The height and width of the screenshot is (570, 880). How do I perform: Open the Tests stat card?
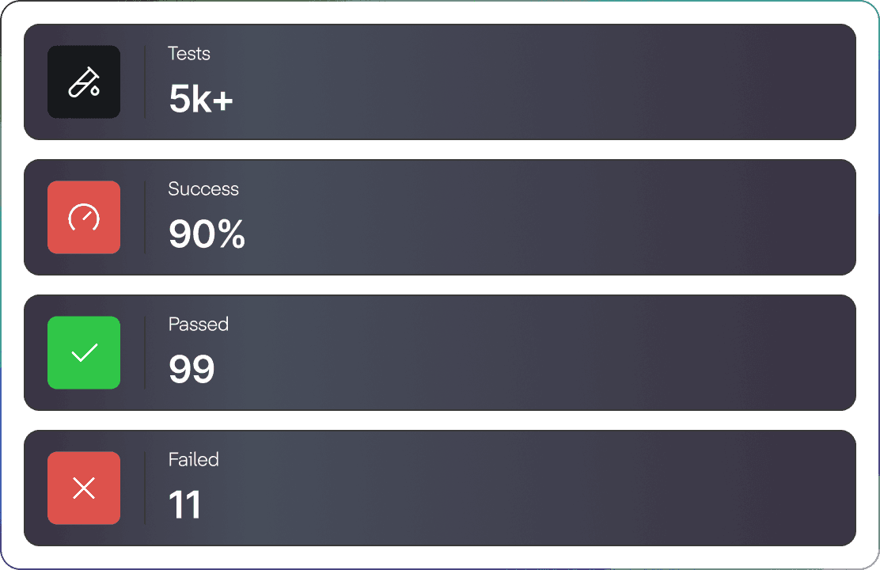(440, 82)
